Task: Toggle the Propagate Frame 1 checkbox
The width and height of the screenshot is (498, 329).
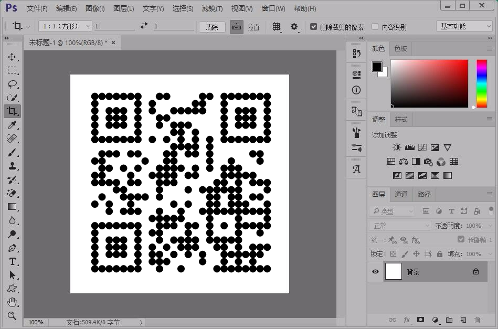Action: tap(461, 239)
